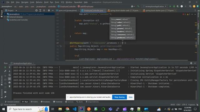Image resolution: width=200 pixels, height=112 pixels.
Task: Open the 4 spaces indent selector
Action: pos(192,105)
